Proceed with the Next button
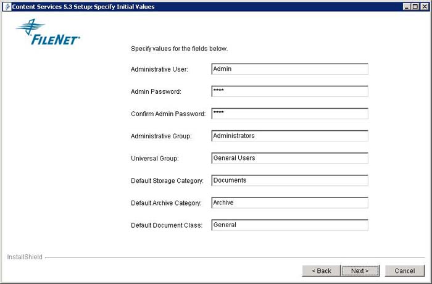Image resolution: width=432 pixels, height=284 pixels. (x=360, y=271)
